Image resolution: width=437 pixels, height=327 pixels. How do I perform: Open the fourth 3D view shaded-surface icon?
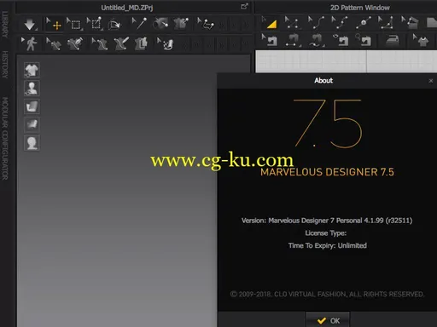point(32,124)
